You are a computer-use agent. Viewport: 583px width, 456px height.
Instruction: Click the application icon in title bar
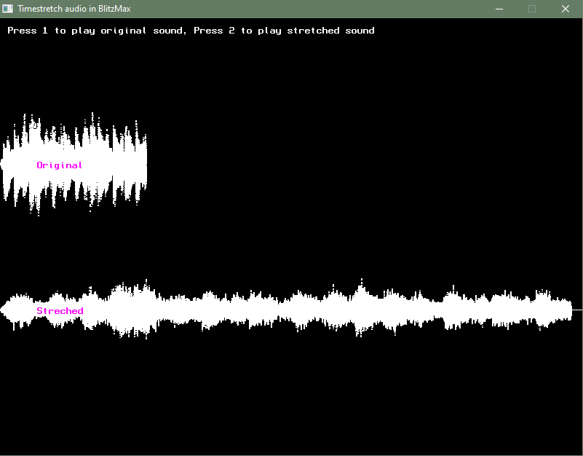coord(7,9)
